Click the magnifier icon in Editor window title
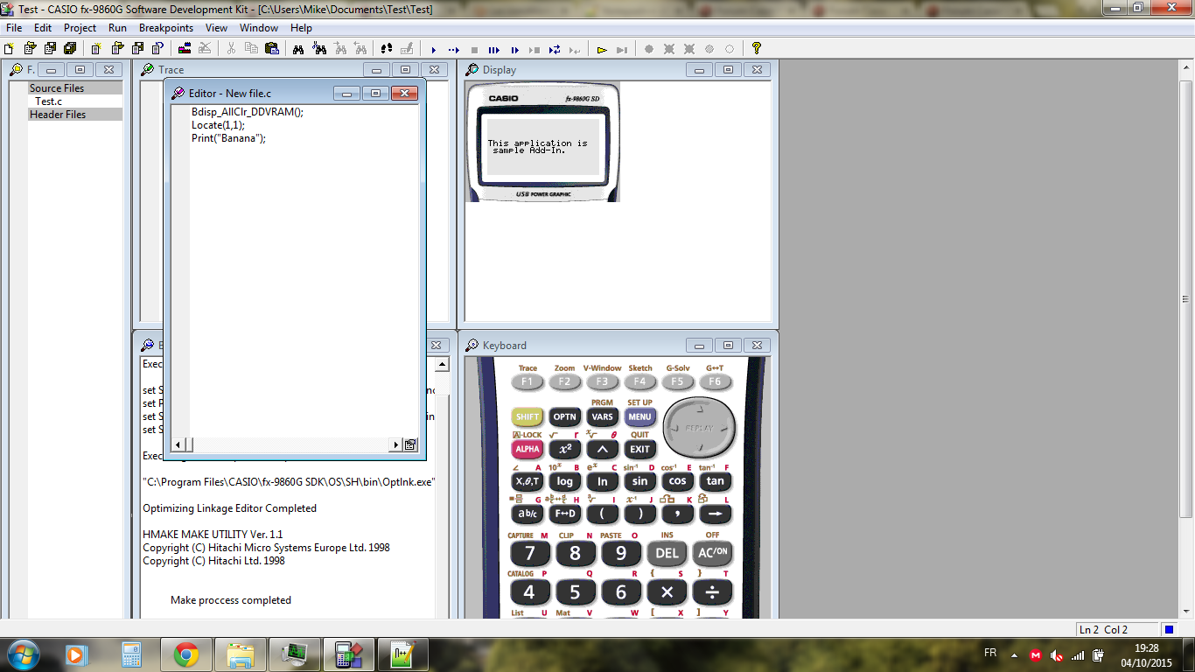The image size is (1195, 672). [178, 94]
